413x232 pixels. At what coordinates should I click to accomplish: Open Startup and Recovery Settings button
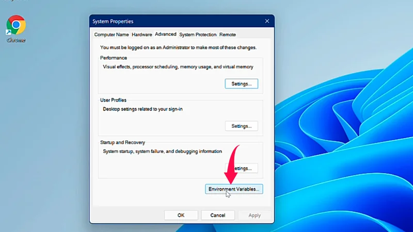(x=245, y=168)
